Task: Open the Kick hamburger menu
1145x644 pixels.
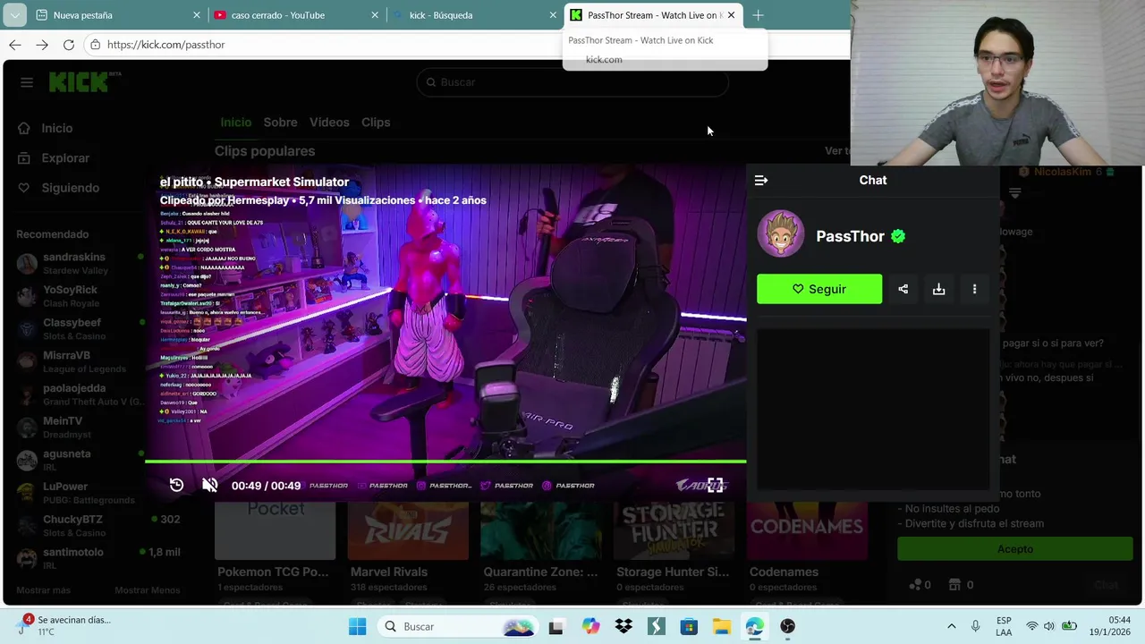Action: point(27,82)
